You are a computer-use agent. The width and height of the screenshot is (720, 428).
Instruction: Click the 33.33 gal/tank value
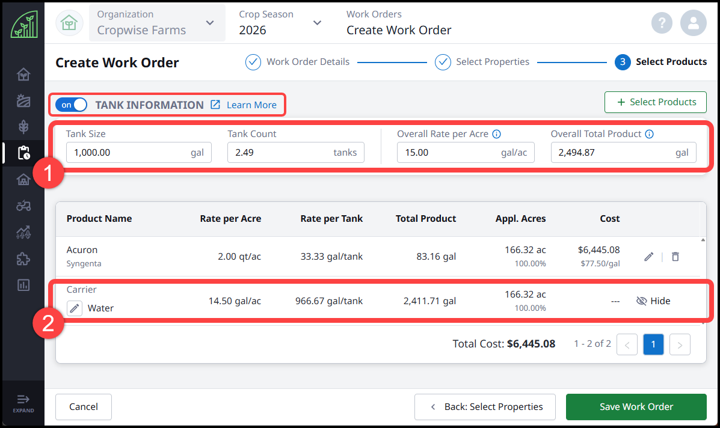click(x=331, y=257)
